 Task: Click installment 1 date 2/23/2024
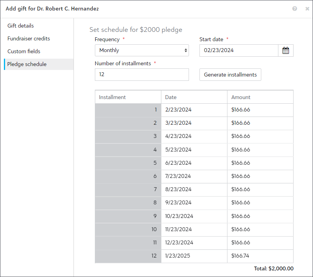tap(194, 110)
